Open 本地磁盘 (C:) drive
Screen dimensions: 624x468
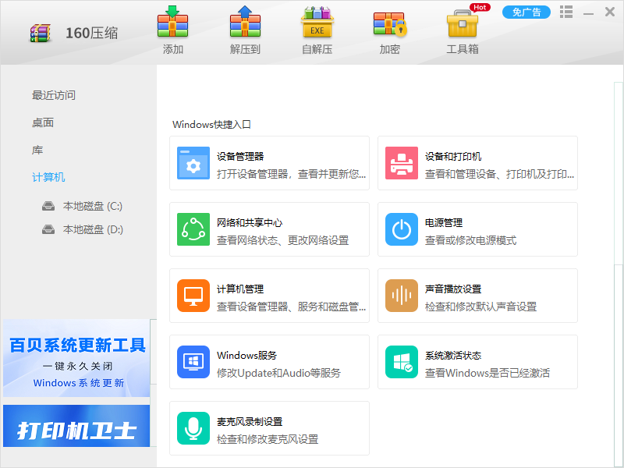pos(92,206)
